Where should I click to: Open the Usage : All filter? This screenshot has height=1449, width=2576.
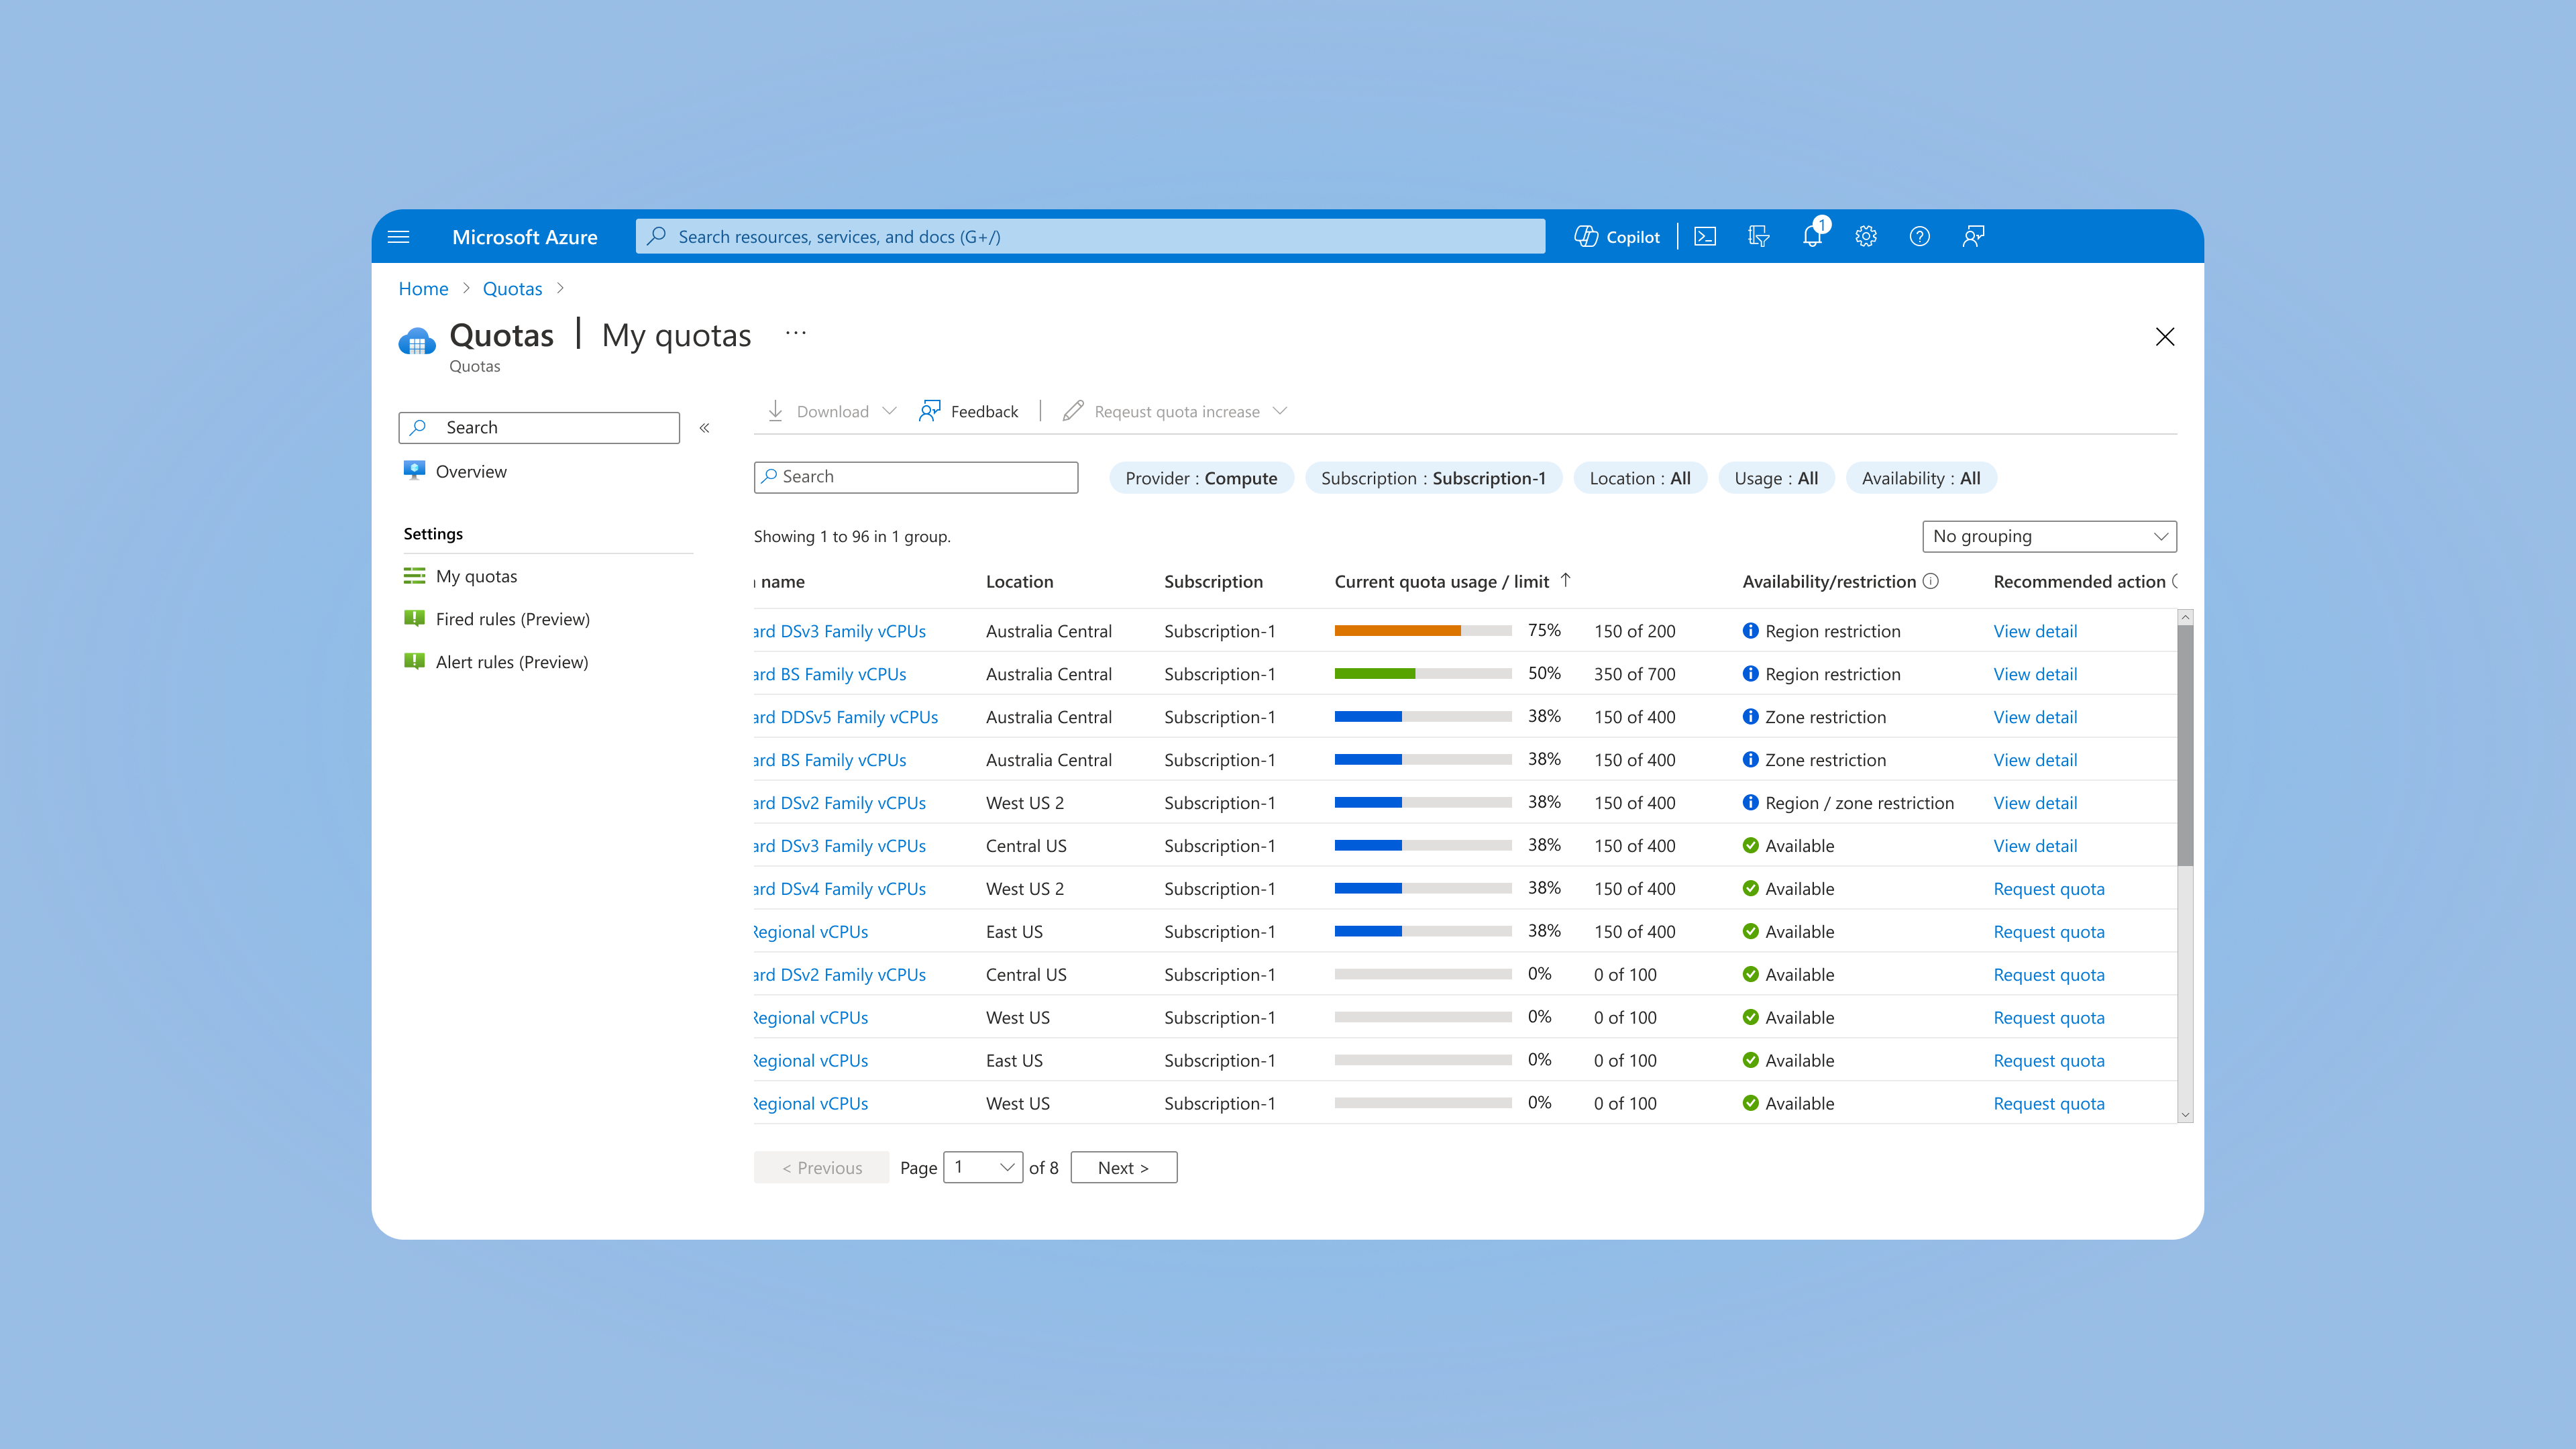point(1776,478)
